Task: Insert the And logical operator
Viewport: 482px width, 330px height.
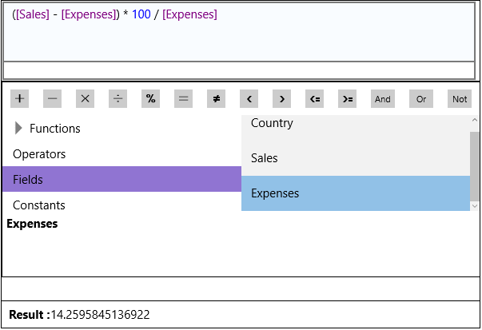Action: 383,99
